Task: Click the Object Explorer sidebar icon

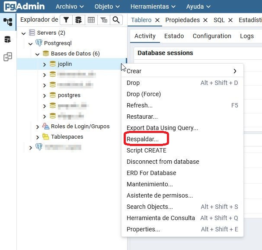Action: [8, 22]
